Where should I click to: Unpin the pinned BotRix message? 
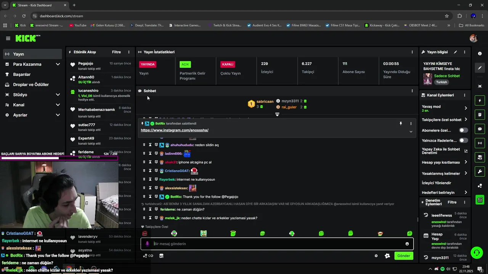point(401,124)
